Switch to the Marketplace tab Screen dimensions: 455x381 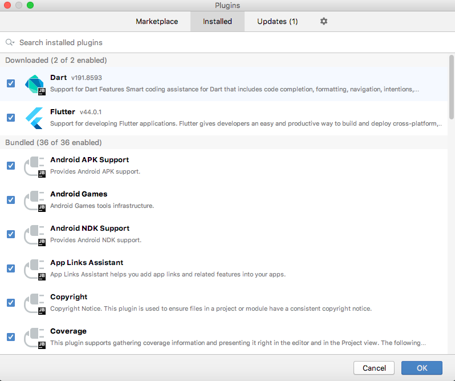(x=157, y=22)
